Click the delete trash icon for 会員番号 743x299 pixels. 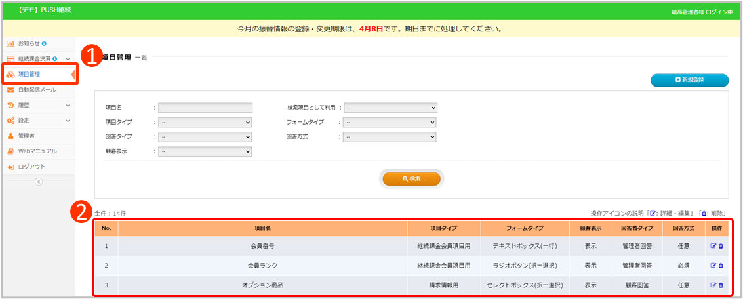(x=721, y=247)
